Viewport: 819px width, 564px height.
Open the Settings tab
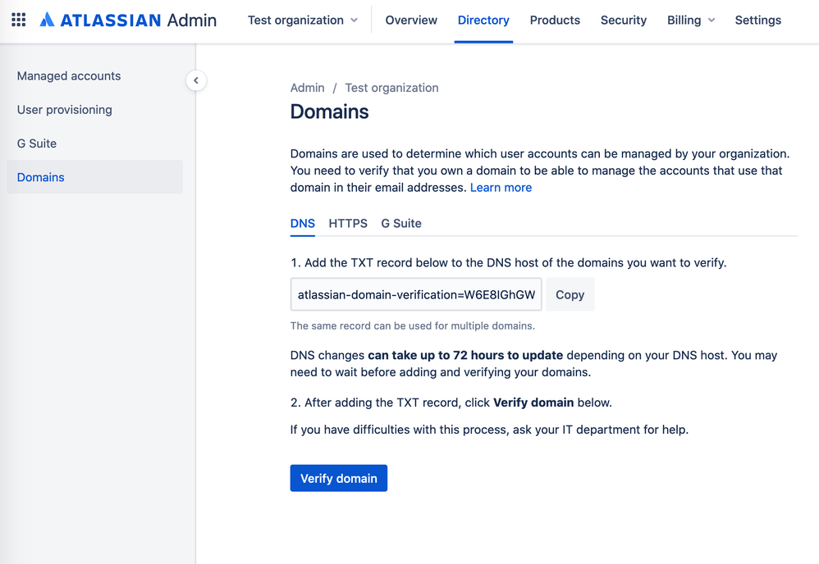tap(758, 20)
